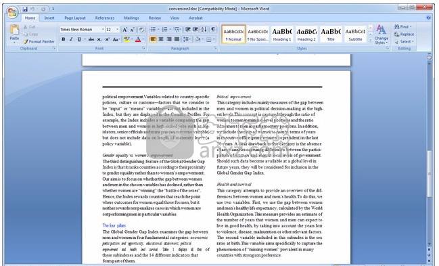Switch to the Review tab
Screen dimensions: 439x266
click(155, 18)
